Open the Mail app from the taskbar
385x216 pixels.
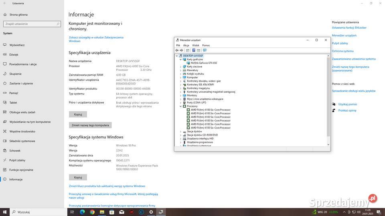pos(122,212)
